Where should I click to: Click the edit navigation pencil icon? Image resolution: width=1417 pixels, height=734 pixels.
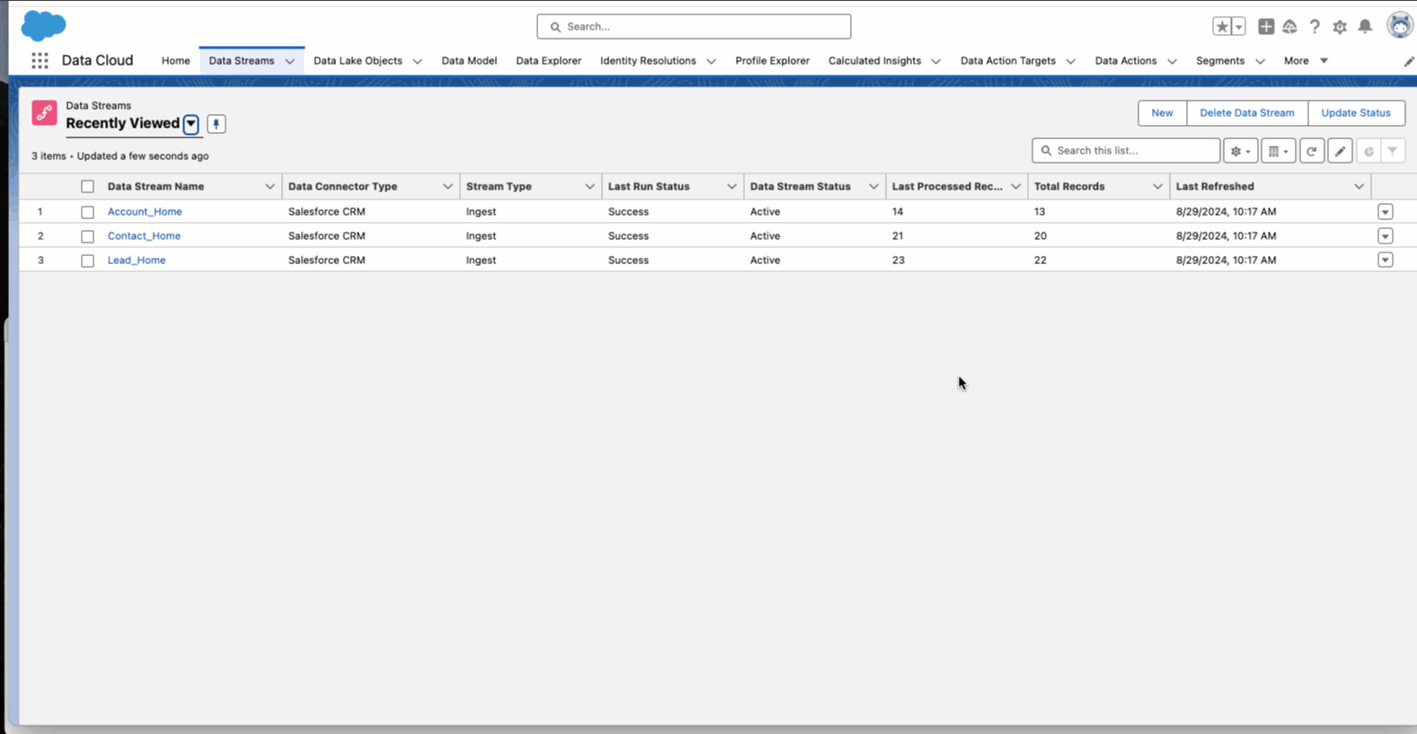pos(1409,61)
